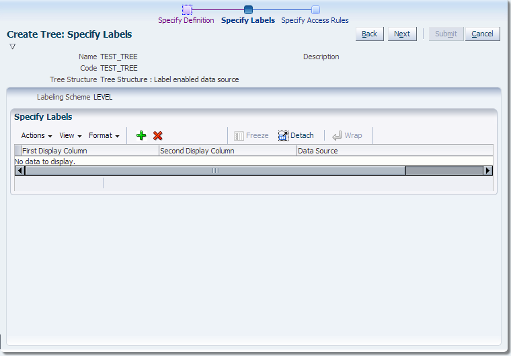
Task: Click the Submit button
Action: pyautogui.click(x=446, y=34)
